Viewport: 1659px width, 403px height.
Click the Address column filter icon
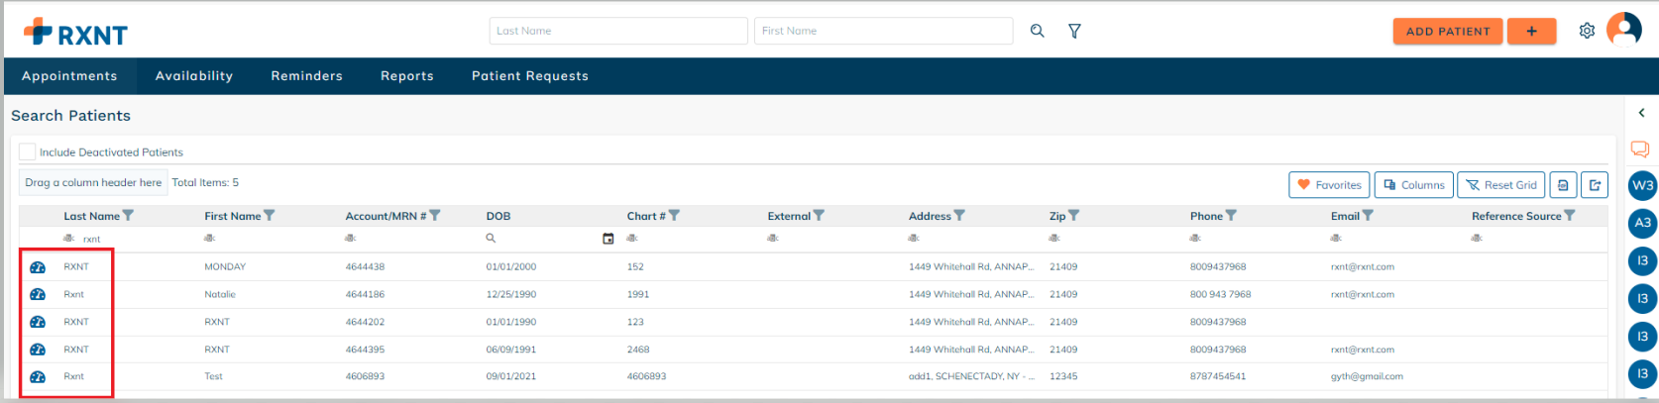[959, 216]
